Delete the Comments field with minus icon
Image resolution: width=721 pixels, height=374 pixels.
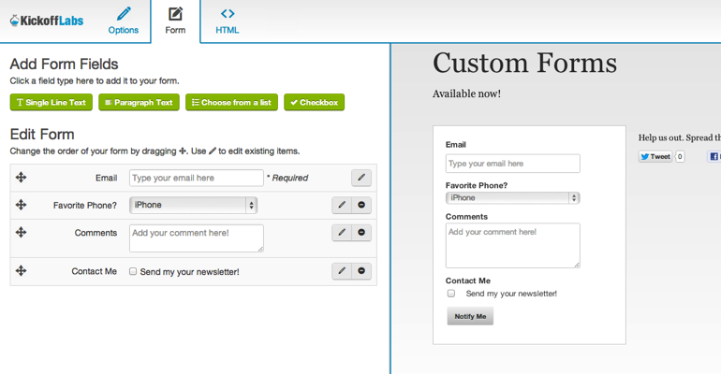(x=362, y=233)
